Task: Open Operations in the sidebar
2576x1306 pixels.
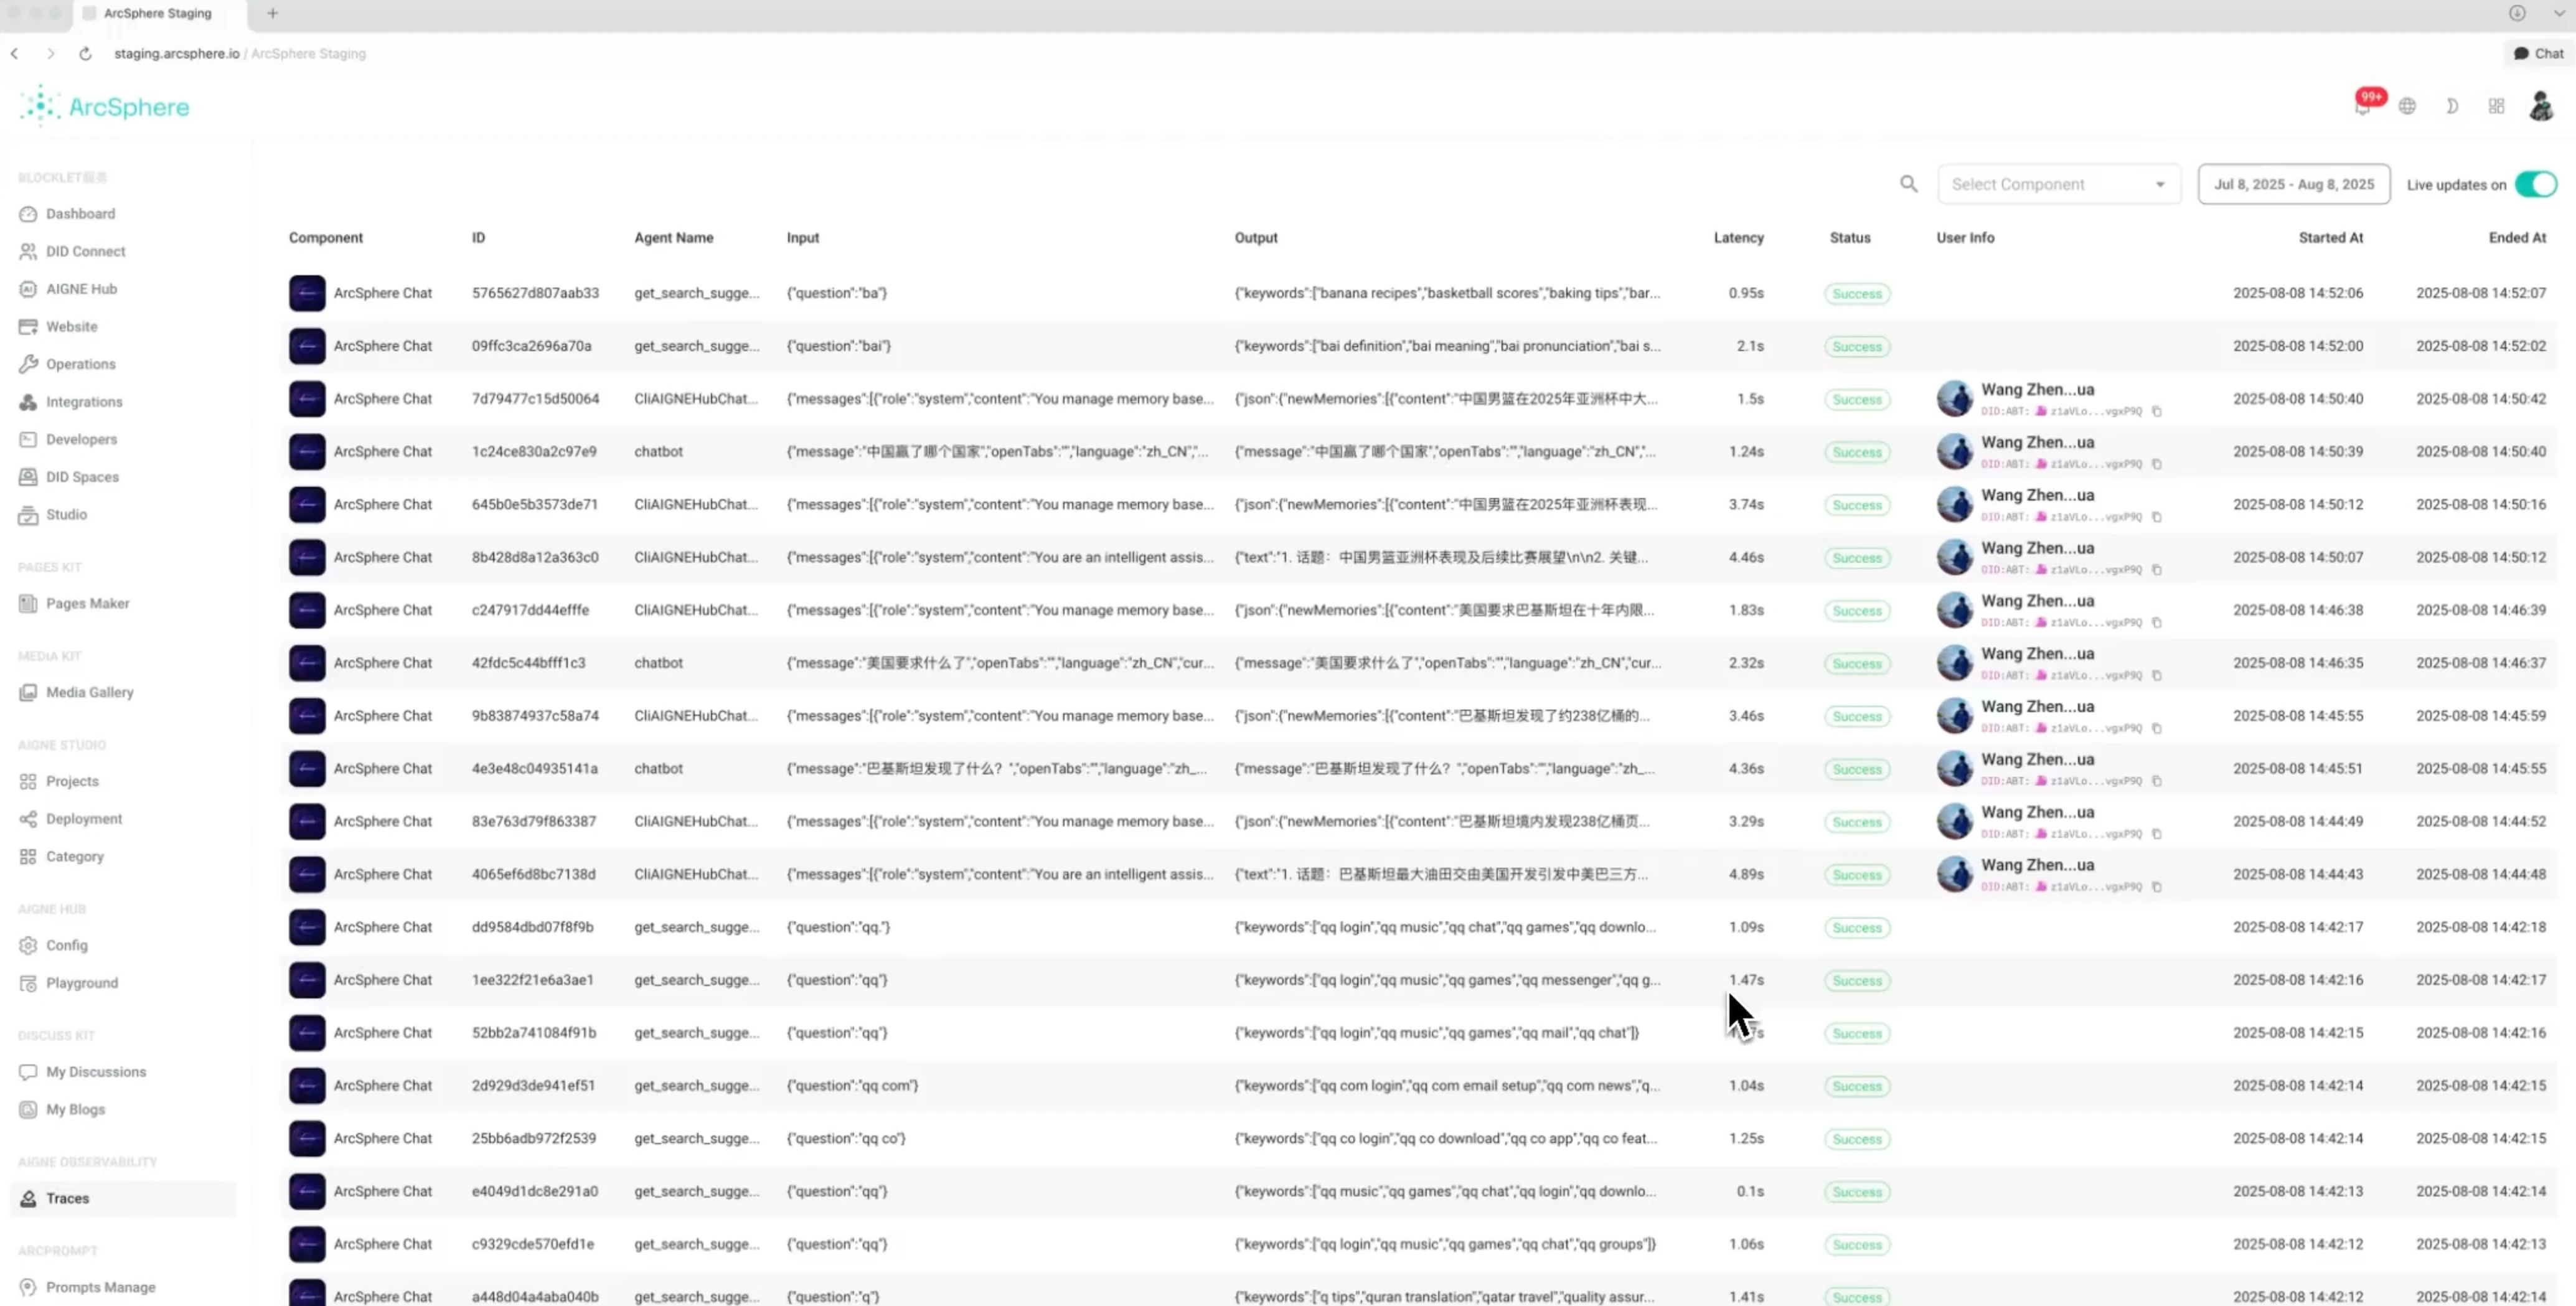Action: point(80,364)
